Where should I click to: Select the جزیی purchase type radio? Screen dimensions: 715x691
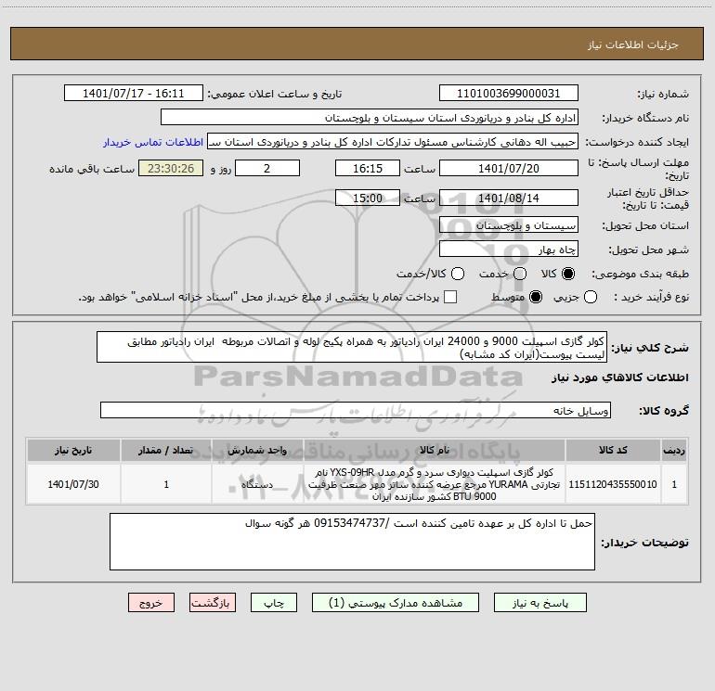pyautogui.click(x=591, y=297)
